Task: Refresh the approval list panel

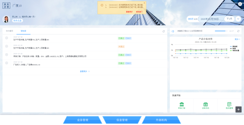Action: tap(164, 31)
